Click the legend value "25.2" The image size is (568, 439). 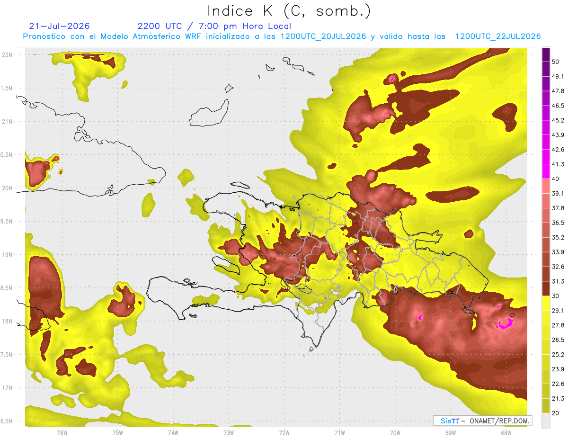(x=558, y=355)
